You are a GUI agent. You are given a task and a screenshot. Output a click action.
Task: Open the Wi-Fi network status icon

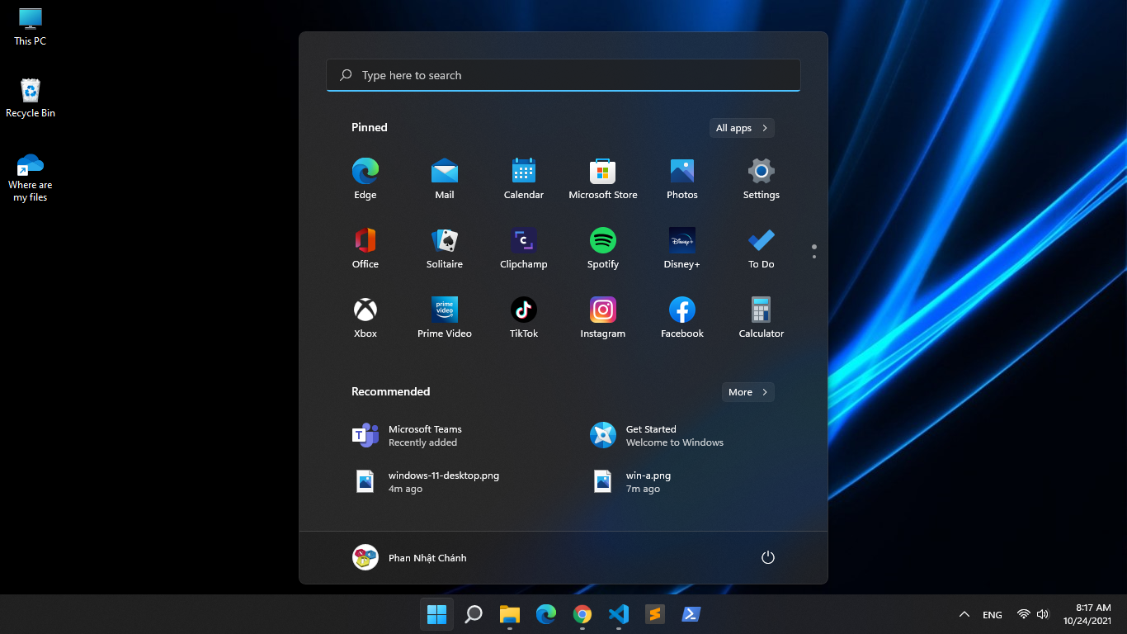tap(1024, 614)
